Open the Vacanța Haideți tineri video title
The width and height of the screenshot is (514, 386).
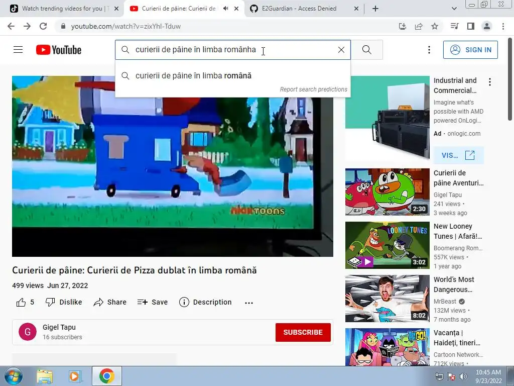click(x=457, y=338)
